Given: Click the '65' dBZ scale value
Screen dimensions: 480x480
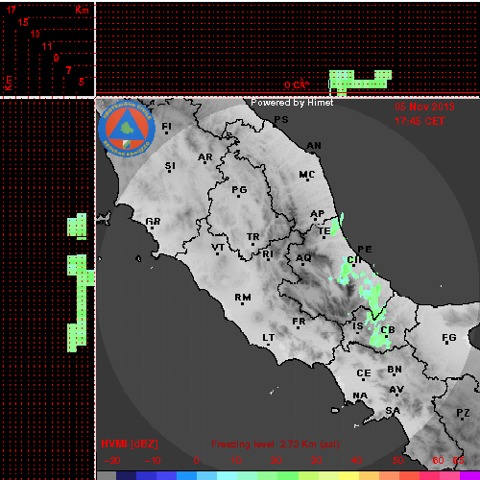Looking at the screenshot, I should tap(458, 461).
